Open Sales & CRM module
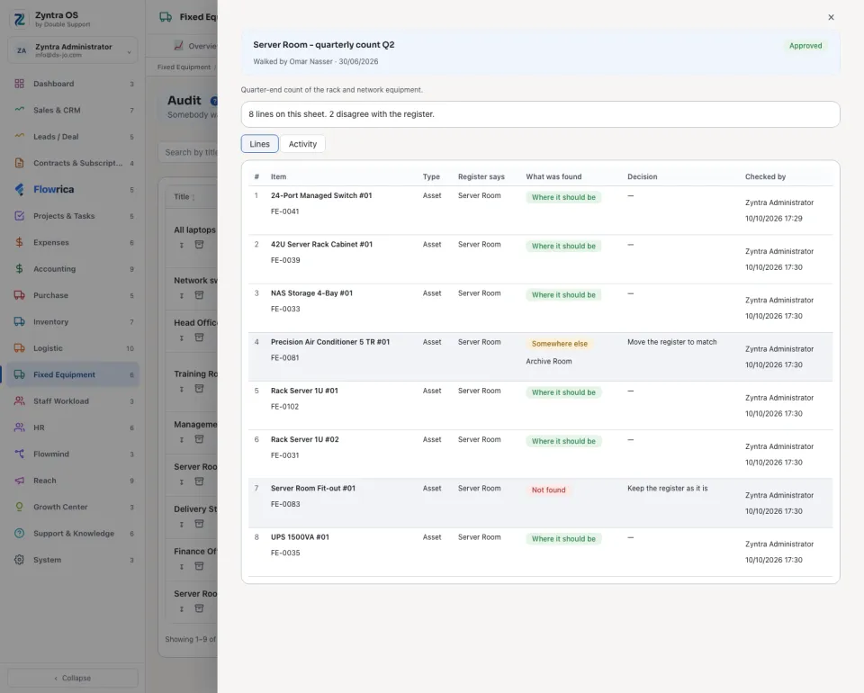This screenshot has height=693, width=864. click(73, 110)
